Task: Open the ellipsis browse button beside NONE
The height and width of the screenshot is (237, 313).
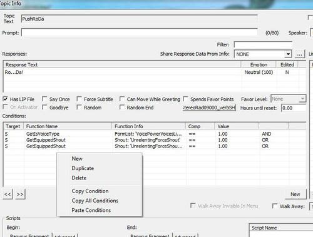Action: (x=299, y=54)
